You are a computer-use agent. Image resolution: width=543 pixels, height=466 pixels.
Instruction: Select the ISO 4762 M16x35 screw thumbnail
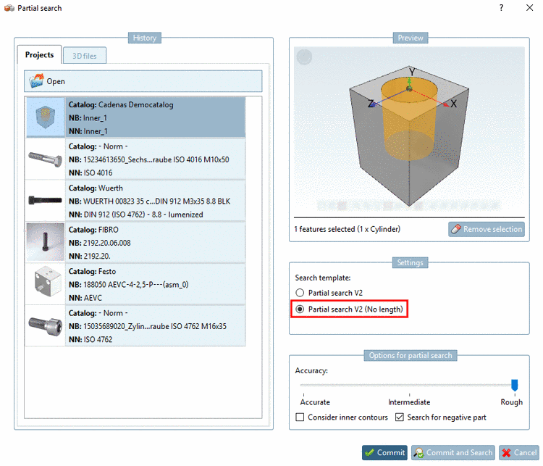[x=46, y=325]
